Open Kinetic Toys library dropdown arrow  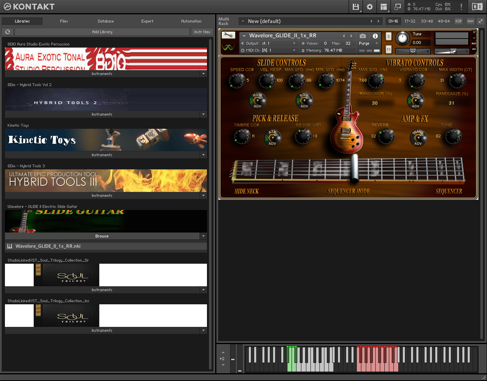point(203,155)
